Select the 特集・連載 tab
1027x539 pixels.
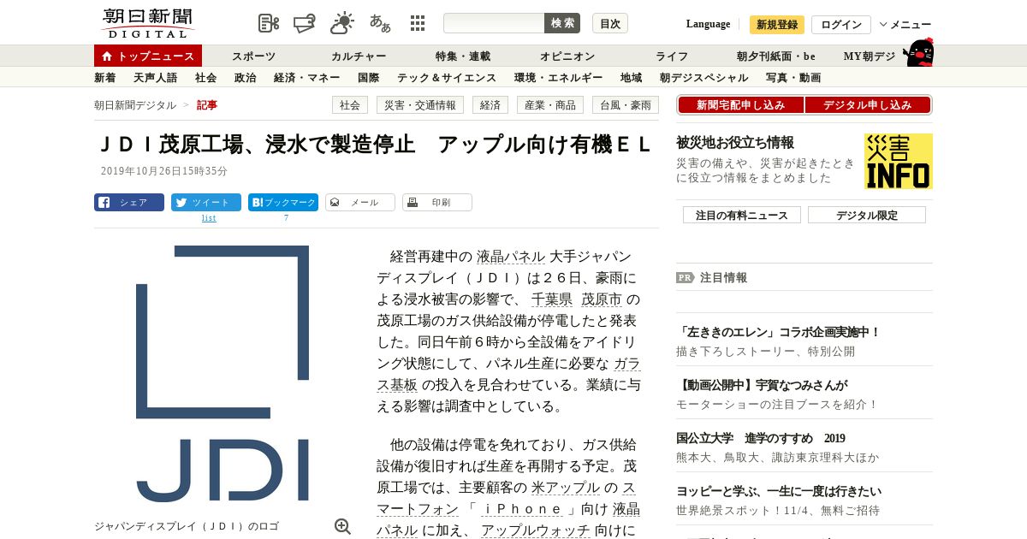click(x=463, y=56)
